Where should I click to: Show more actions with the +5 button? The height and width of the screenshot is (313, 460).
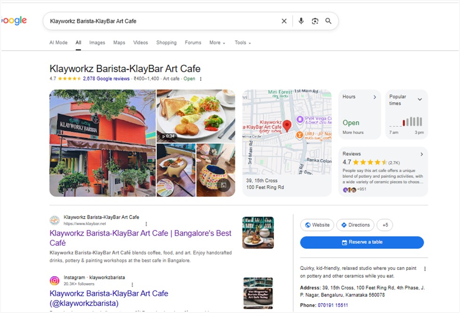pos(385,225)
